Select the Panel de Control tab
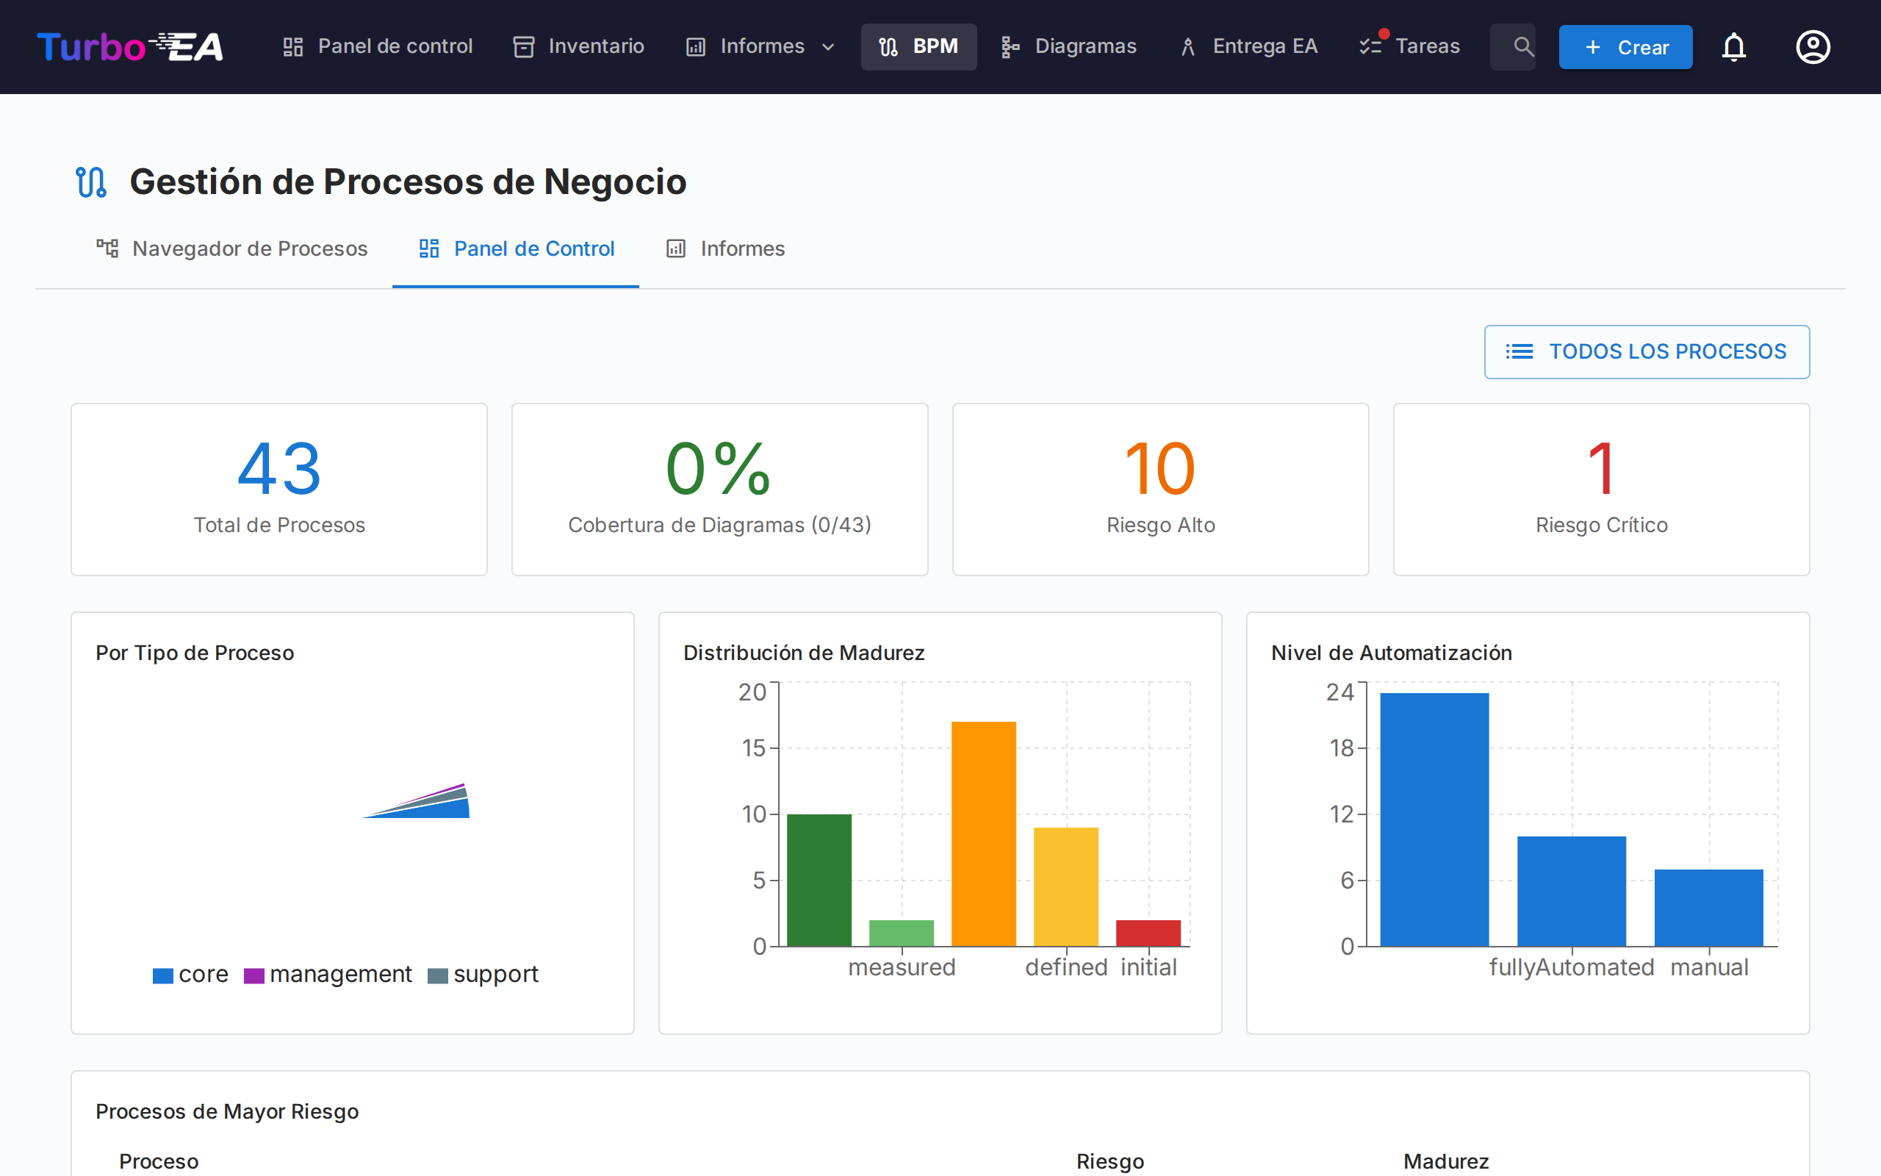1881x1176 pixels. pyautogui.click(x=516, y=249)
